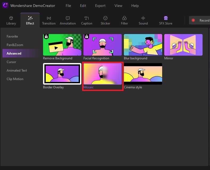210x170 pixels.
Task: Click the 'Blur background' label text
Action: point(136,58)
